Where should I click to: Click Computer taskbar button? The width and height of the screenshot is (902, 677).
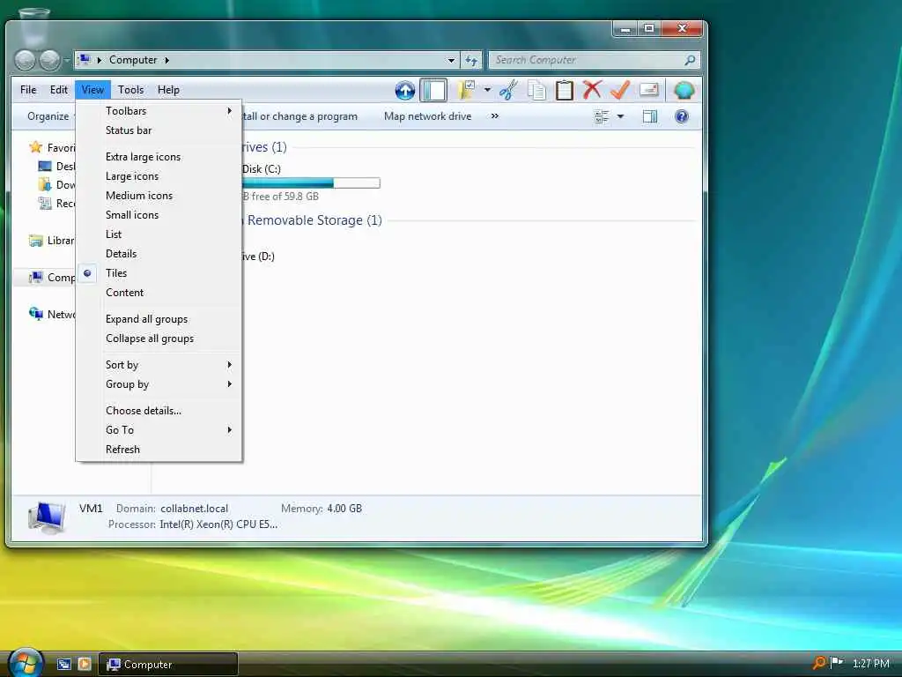pos(168,664)
